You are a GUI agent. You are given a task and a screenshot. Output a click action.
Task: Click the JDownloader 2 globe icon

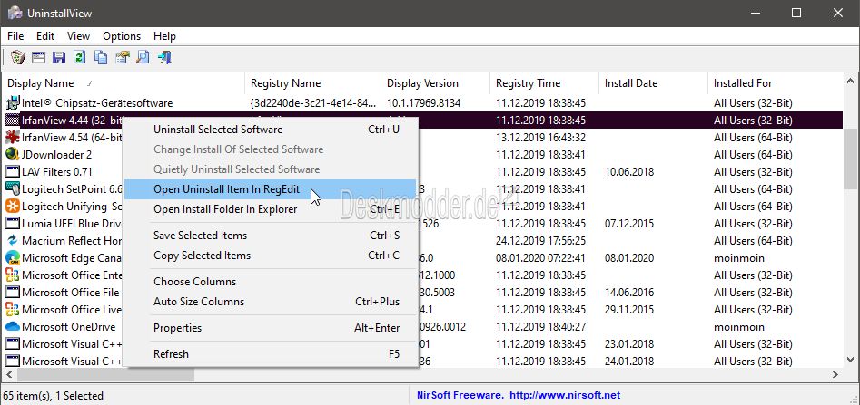click(12, 154)
